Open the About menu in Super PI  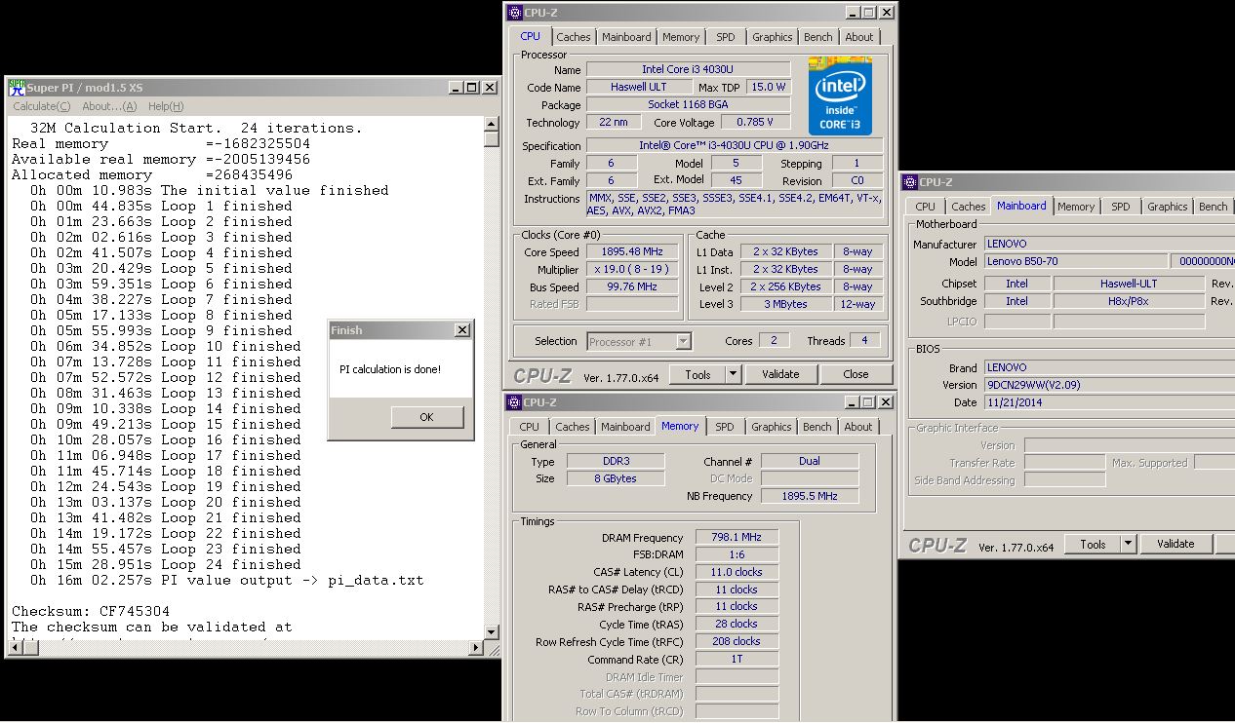(109, 106)
